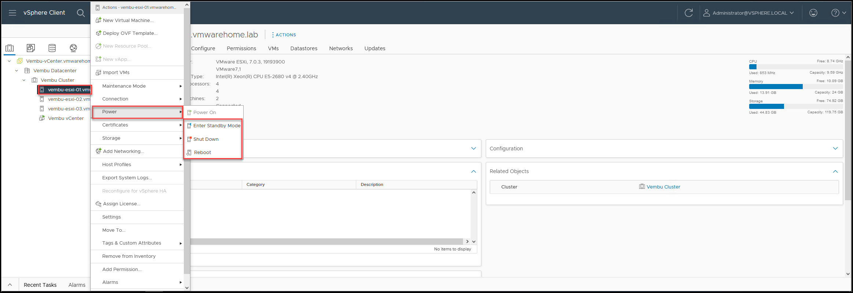Open the Alarms bottom tab
Image resolution: width=853 pixels, height=293 pixels.
(77, 285)
